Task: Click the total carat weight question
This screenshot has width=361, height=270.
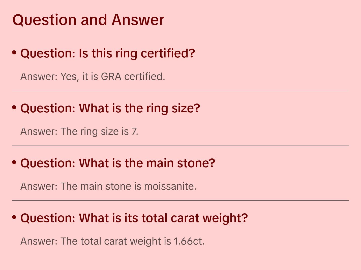Action: tap(134, 218)
